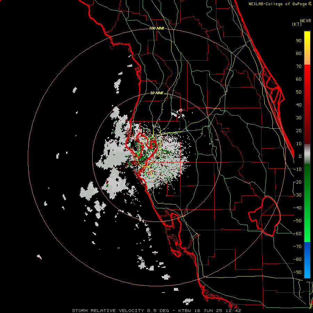Click the positive 60 scale value

(x=299, y=79)
